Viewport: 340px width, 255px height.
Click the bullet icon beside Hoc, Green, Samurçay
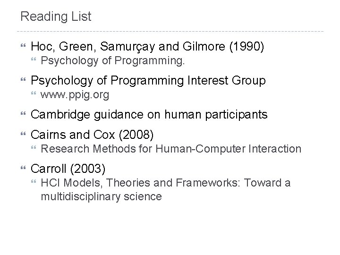pyautogui.click(x=22, y=47)
